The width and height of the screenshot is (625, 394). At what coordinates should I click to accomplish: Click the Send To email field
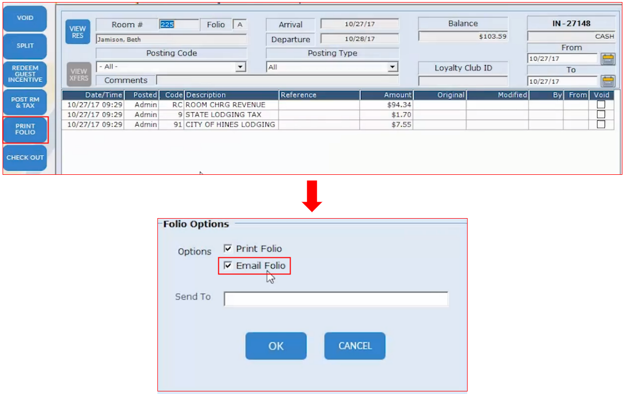[x=335, y=299]
